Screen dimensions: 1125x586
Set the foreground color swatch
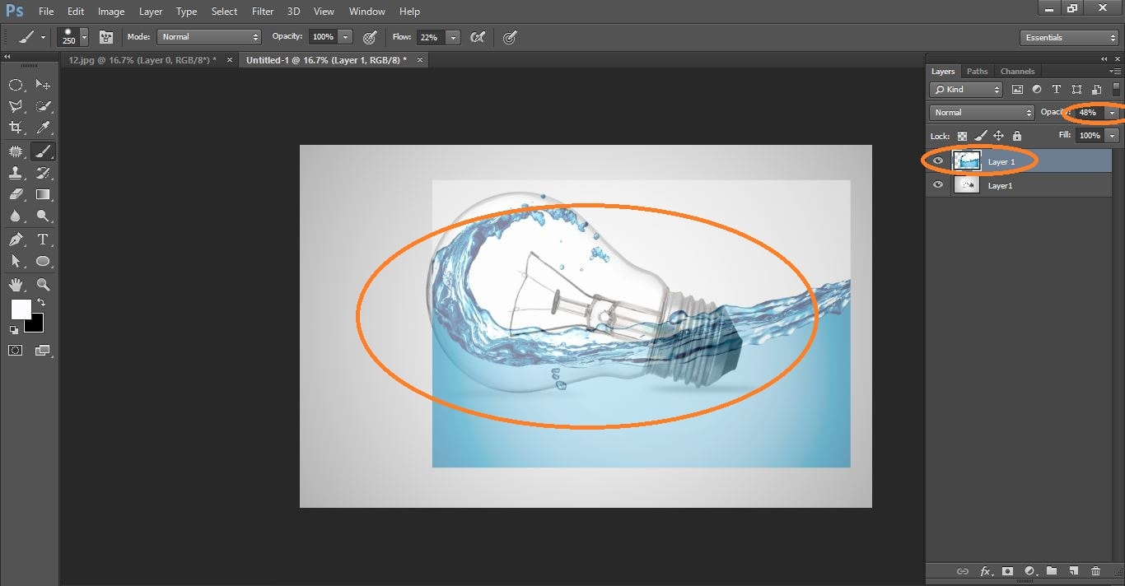(21, 310)
